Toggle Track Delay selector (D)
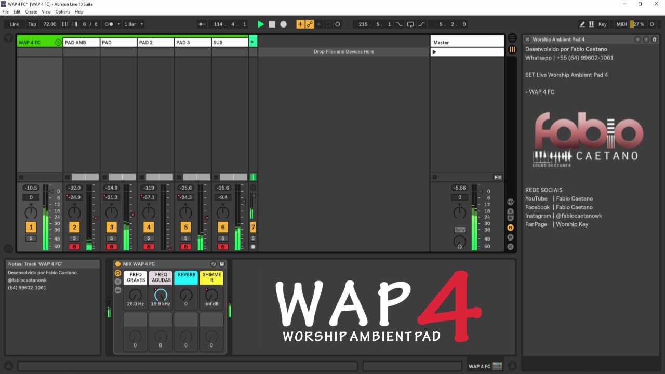The width and height of the screenshot is (665, 374). (511, 237)
